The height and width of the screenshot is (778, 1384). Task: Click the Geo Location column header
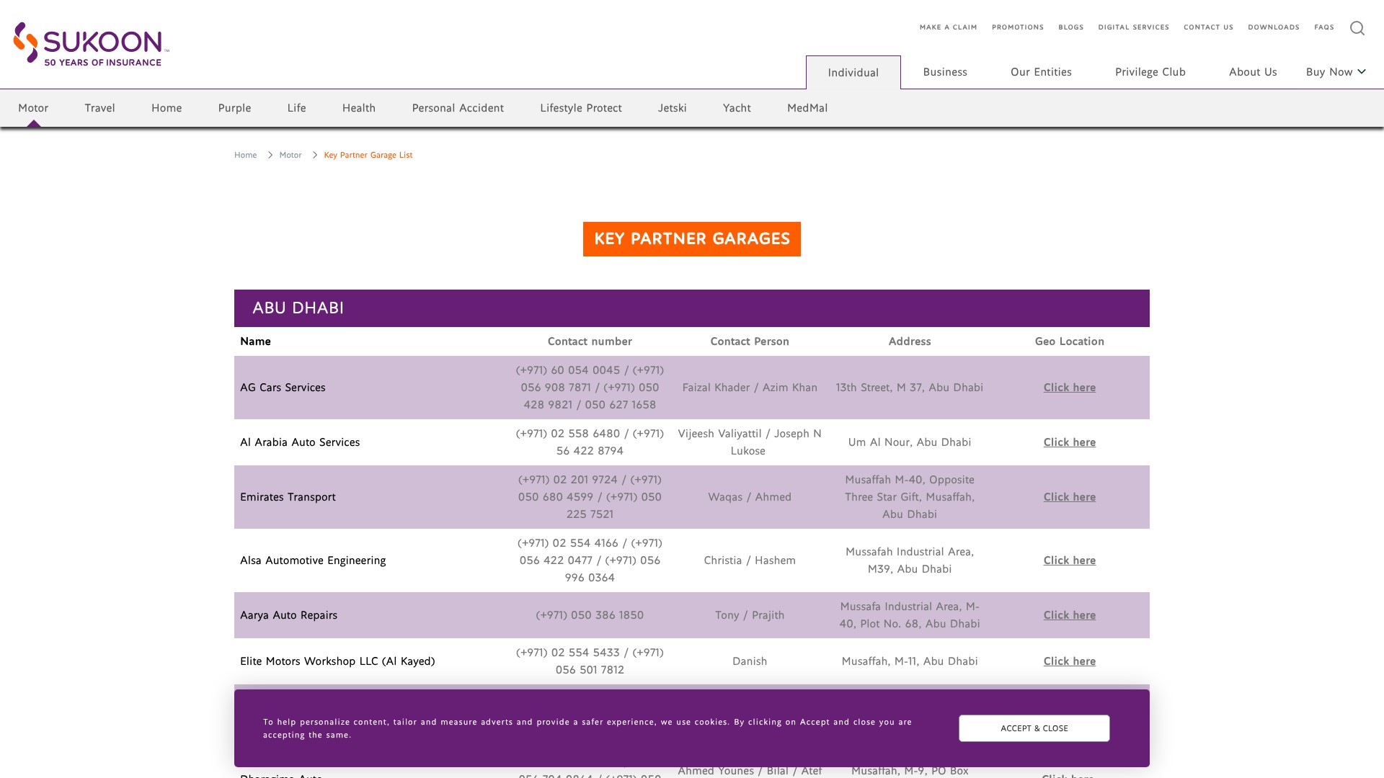[1070, 341]
